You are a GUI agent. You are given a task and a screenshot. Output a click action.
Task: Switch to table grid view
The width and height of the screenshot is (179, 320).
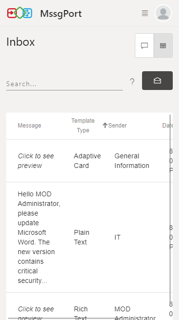pos(163,46)
